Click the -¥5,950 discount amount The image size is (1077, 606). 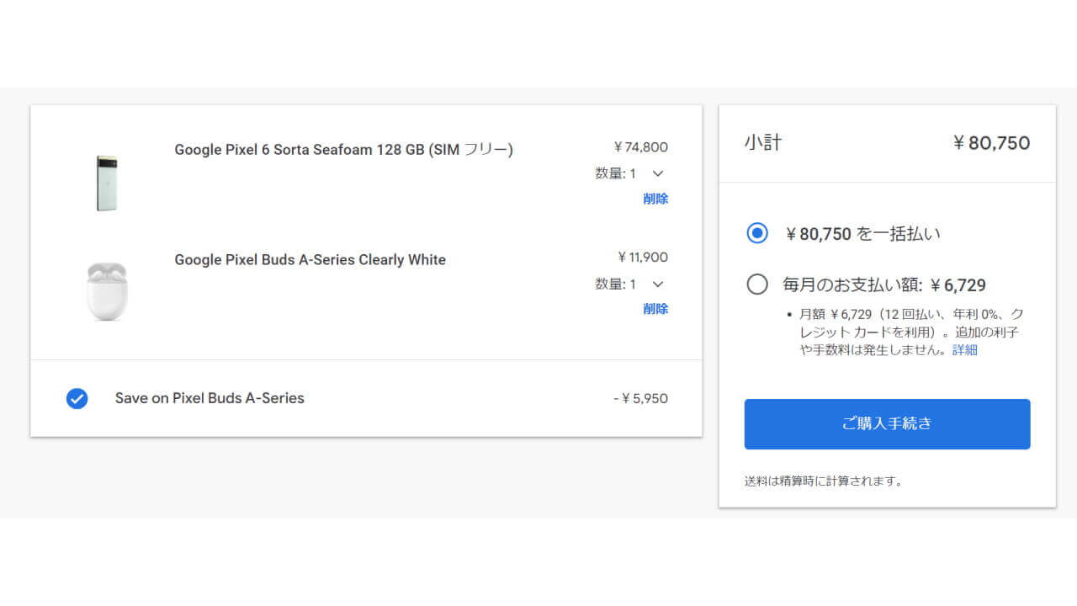[x=643, y=398]
